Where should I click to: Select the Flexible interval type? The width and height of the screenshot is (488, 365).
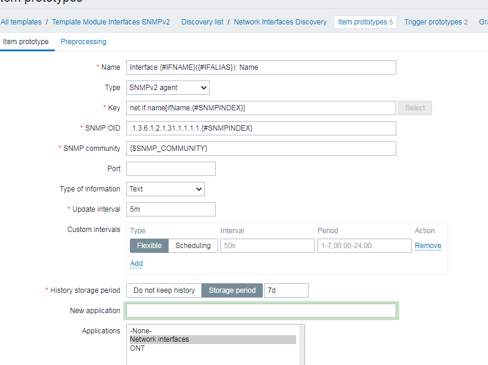(x=149, y=246)
